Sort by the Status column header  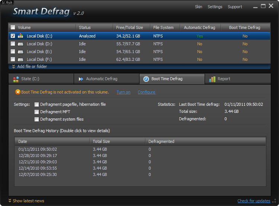(94, 27)
